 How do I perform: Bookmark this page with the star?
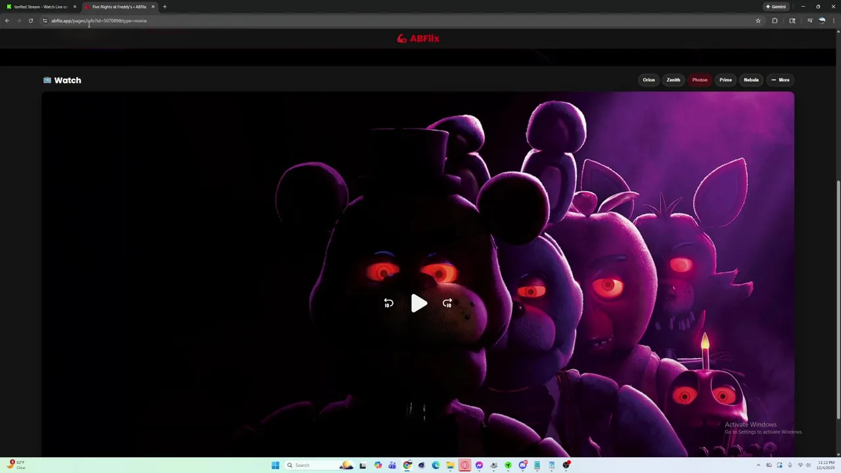pos(758,20)
